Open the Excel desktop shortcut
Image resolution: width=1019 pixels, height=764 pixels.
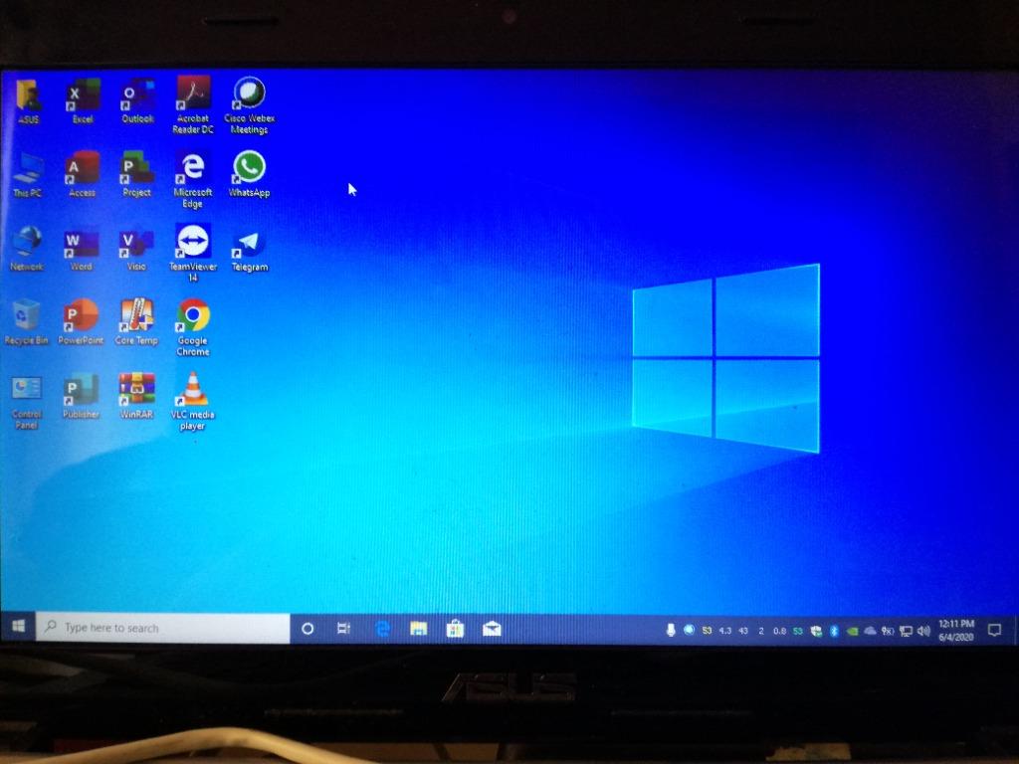[83, 95]
